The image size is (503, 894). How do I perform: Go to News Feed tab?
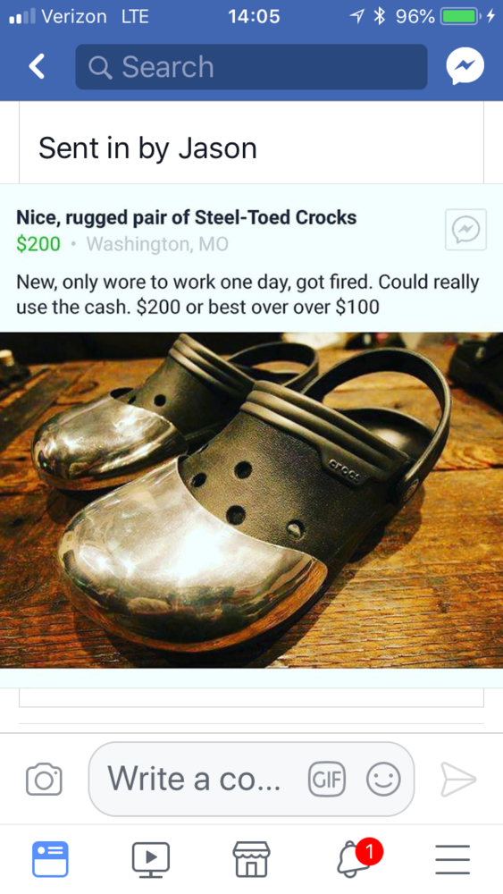pyautogui.click(x=50, y=859)
